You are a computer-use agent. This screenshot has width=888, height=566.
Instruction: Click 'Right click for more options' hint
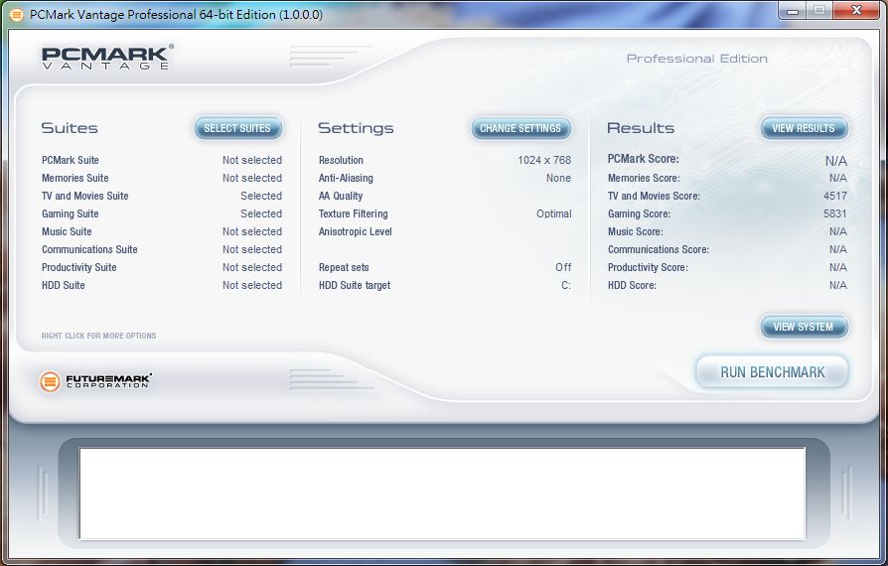coord(98,336)
